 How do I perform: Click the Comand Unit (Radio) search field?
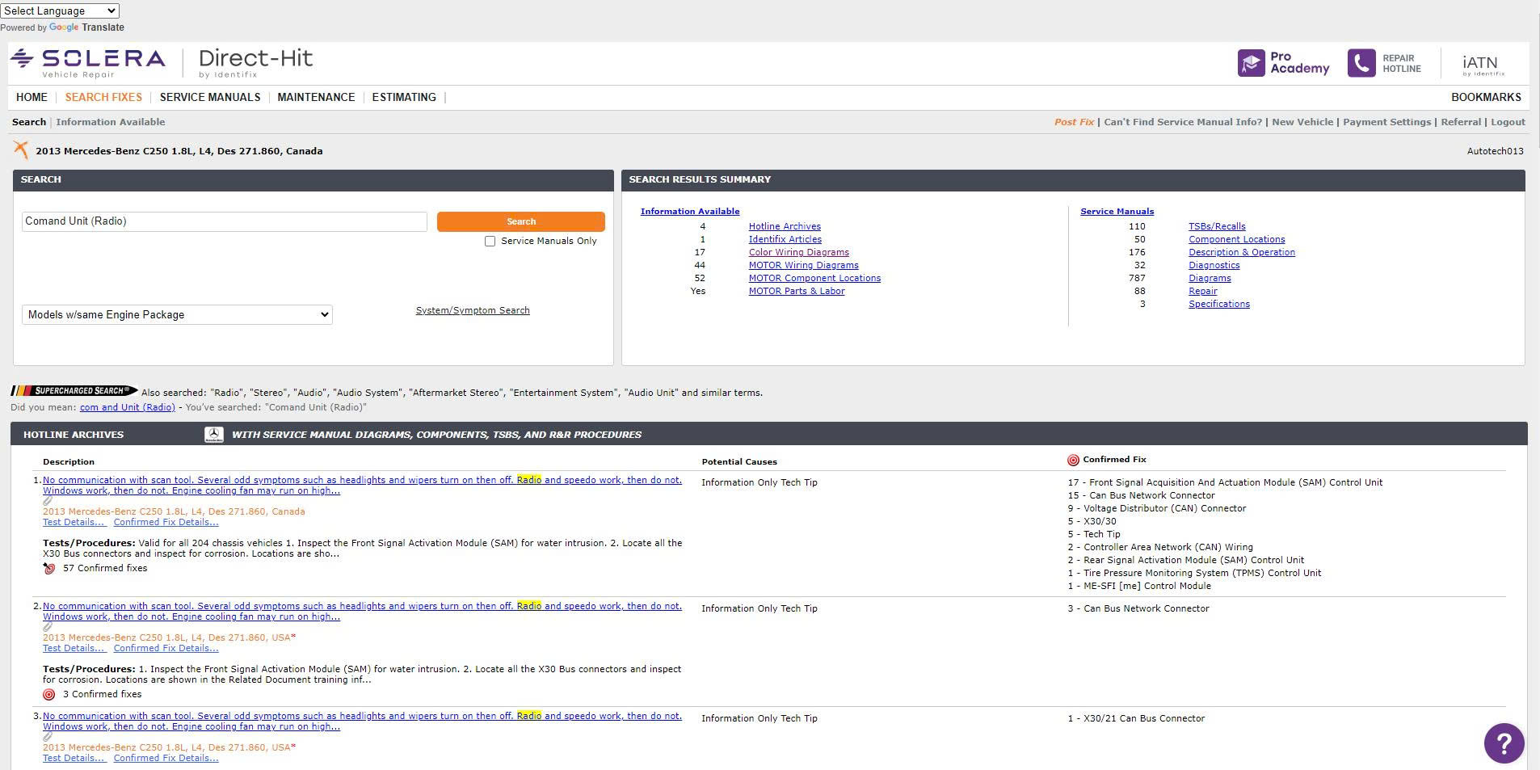[x=224, y=221]
